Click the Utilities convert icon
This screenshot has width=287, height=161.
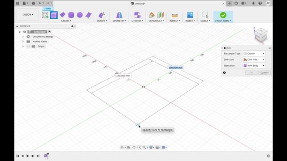coord(137,15)
